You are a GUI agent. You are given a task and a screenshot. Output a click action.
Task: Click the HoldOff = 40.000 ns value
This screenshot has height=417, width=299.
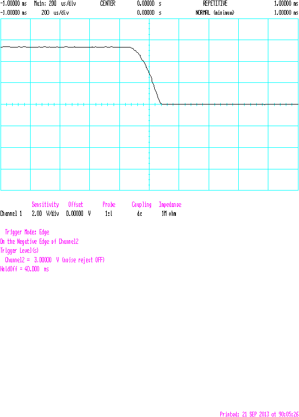(x=24, y=269)
